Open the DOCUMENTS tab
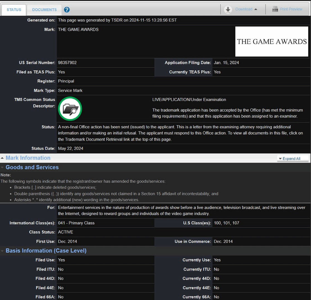 coord(44,10)
